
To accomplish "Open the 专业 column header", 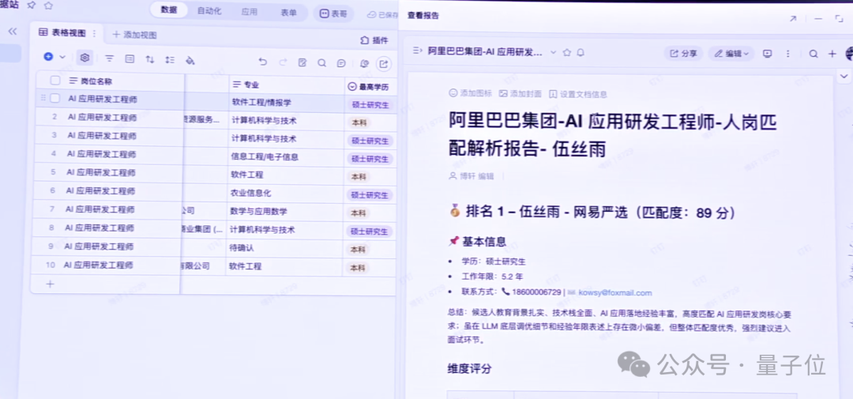I will pyautogui.click(x=286, y=85).
